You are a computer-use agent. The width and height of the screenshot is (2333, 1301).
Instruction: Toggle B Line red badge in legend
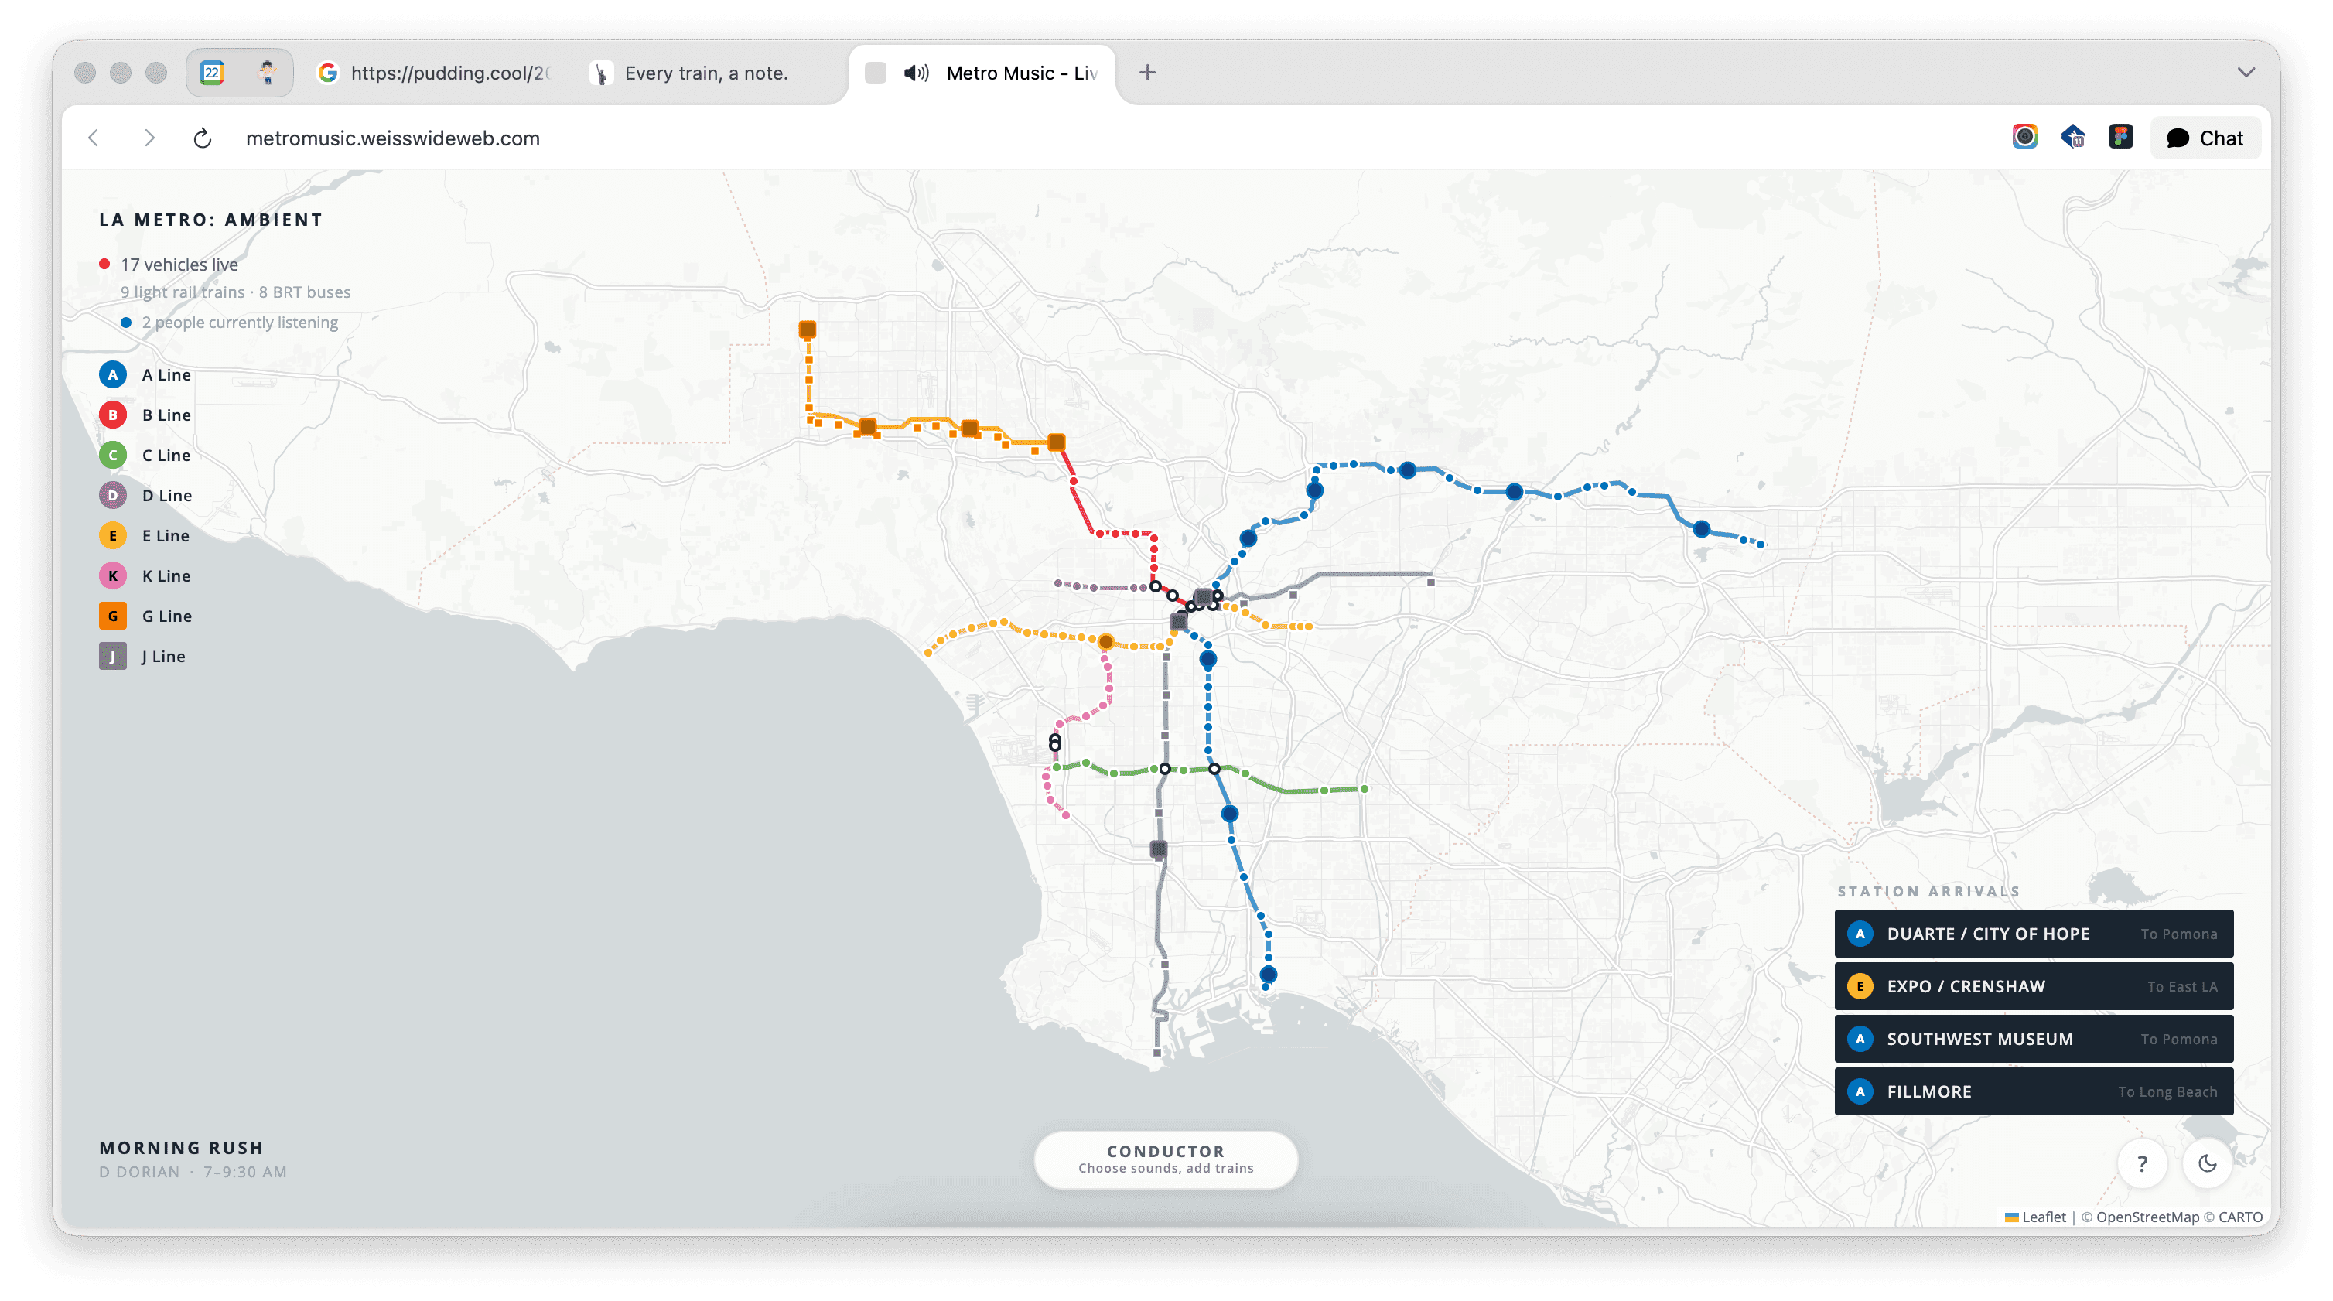click(x=112, y=415)
